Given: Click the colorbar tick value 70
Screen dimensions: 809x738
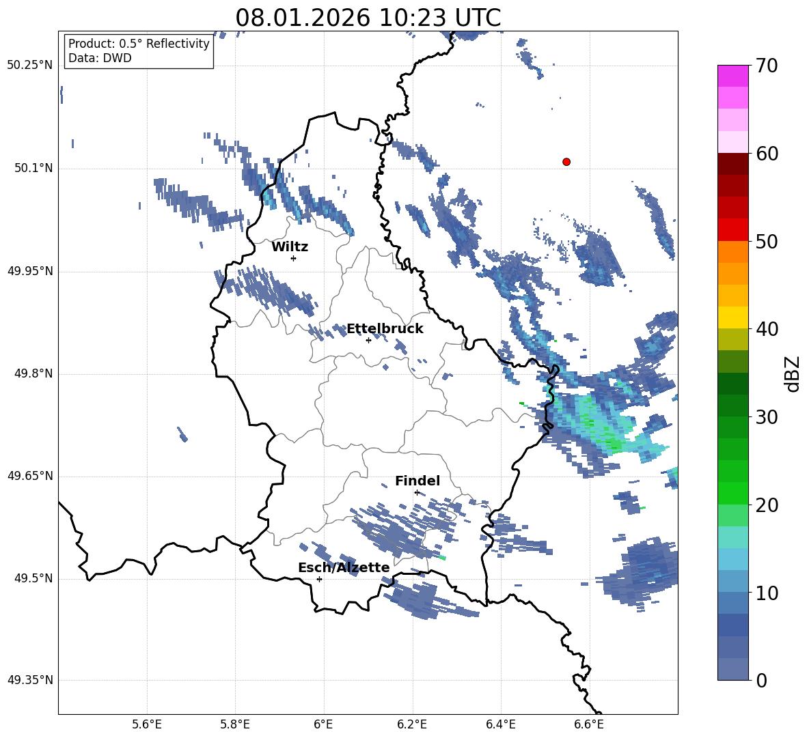Looking at the screenshot, I should pos(767,66).
